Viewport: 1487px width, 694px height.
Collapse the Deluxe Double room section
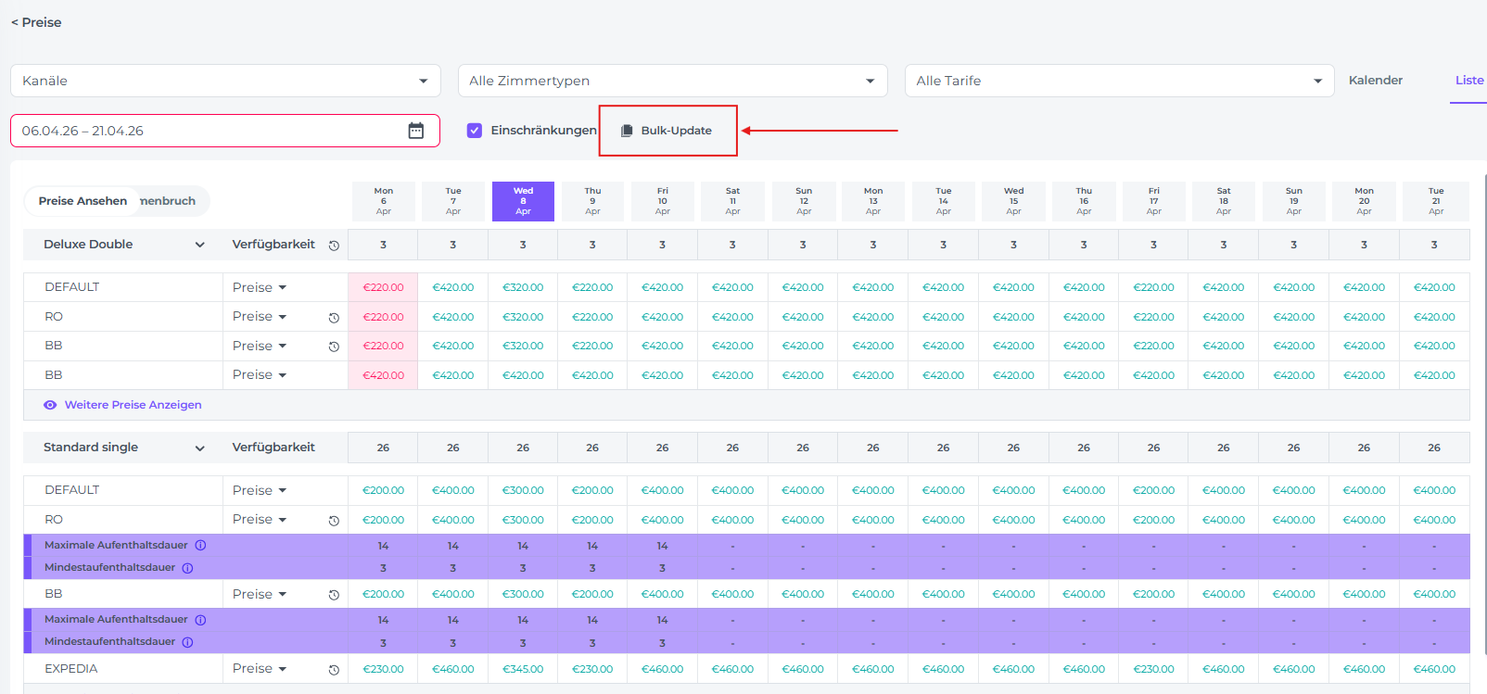[x=199, y=245]
